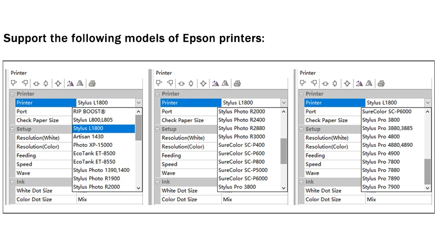Screen dimensions: 437x250
Task: Collapse the Ink section in right panel
Action: click(301, 182)
